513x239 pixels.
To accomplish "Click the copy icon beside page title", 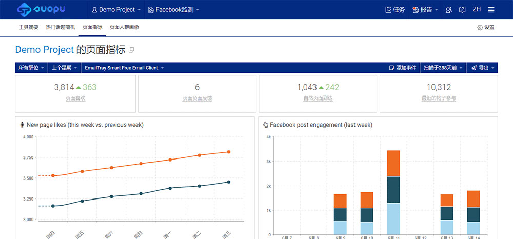I will 131,50.
